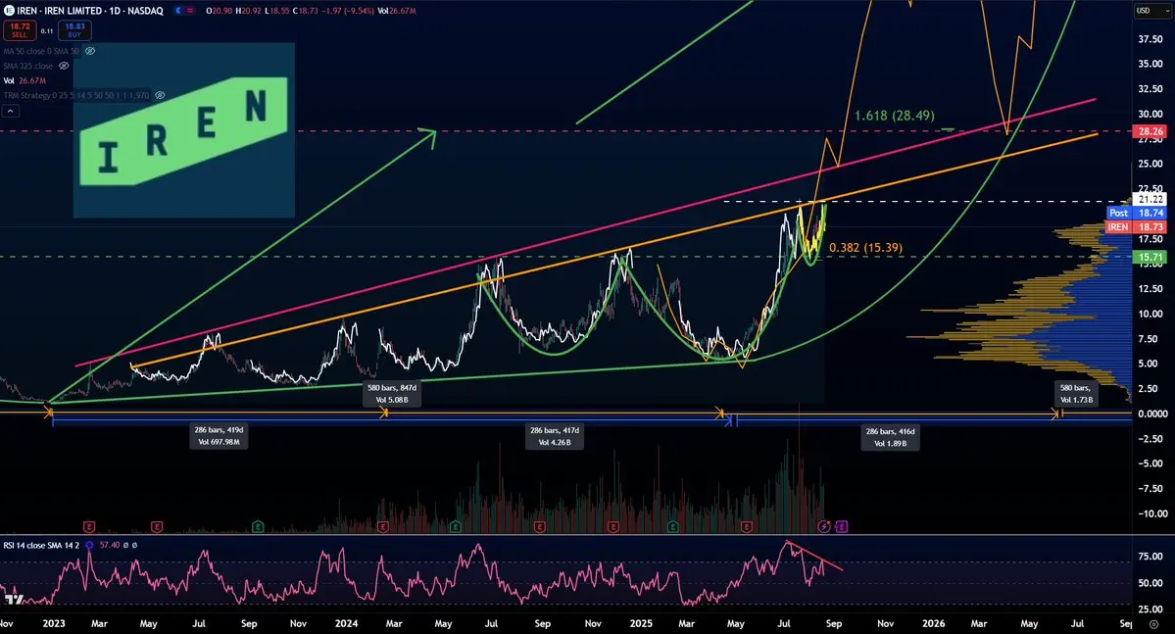Toggle visibility of SMA 325 close indicator
The height and width of the screenshot is (634, 1175).
64,66
